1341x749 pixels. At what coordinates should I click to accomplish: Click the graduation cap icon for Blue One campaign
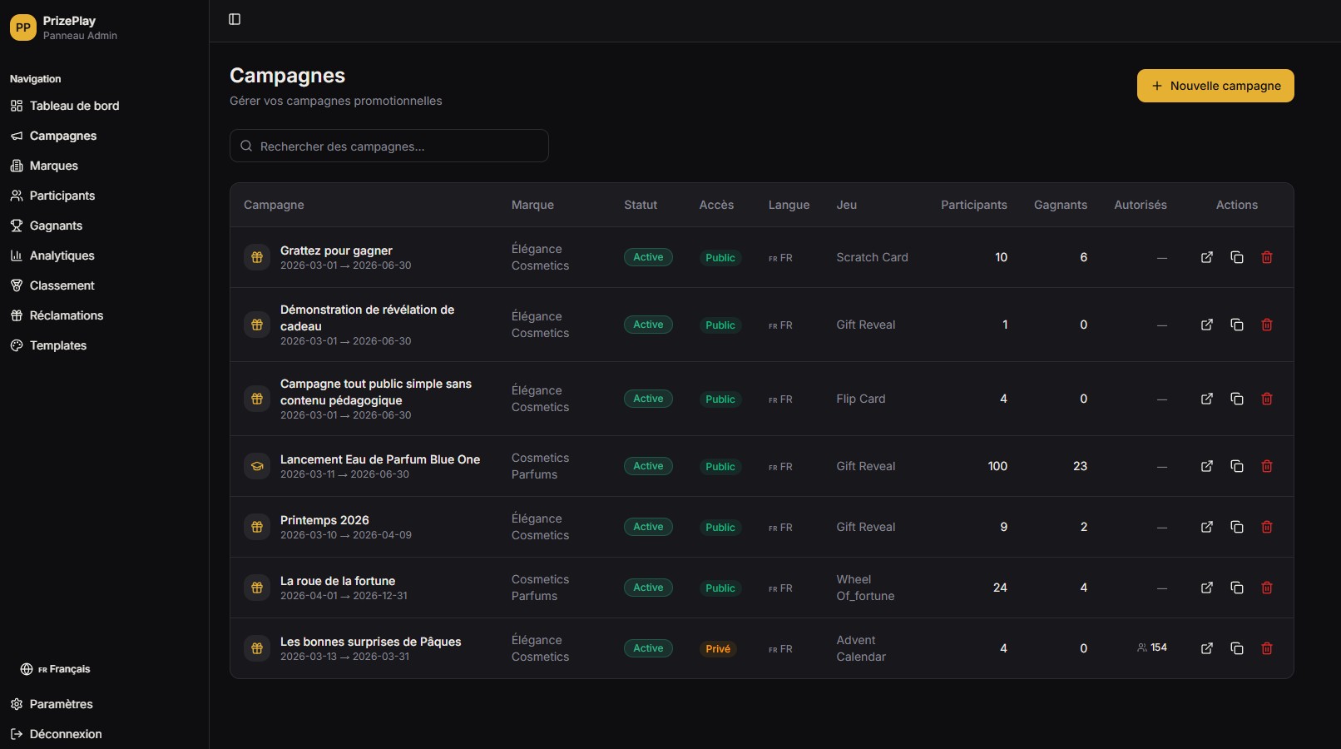(x=257, y=466)
